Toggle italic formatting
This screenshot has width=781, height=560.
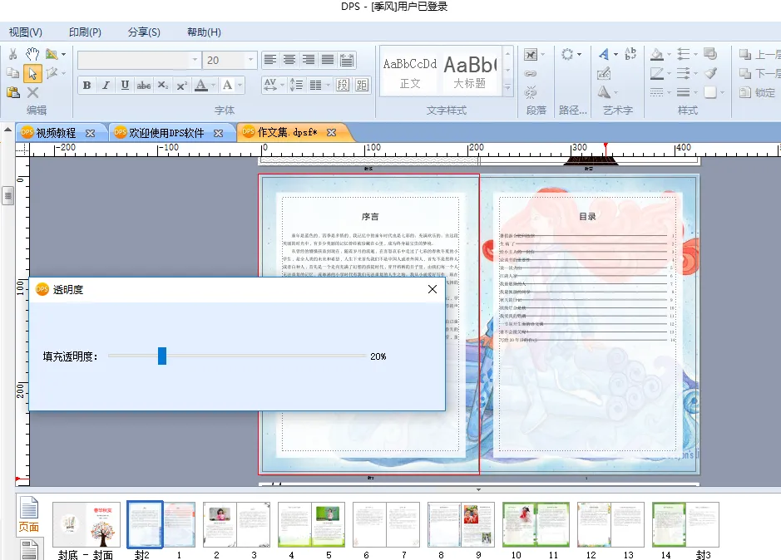coord(106,85)
